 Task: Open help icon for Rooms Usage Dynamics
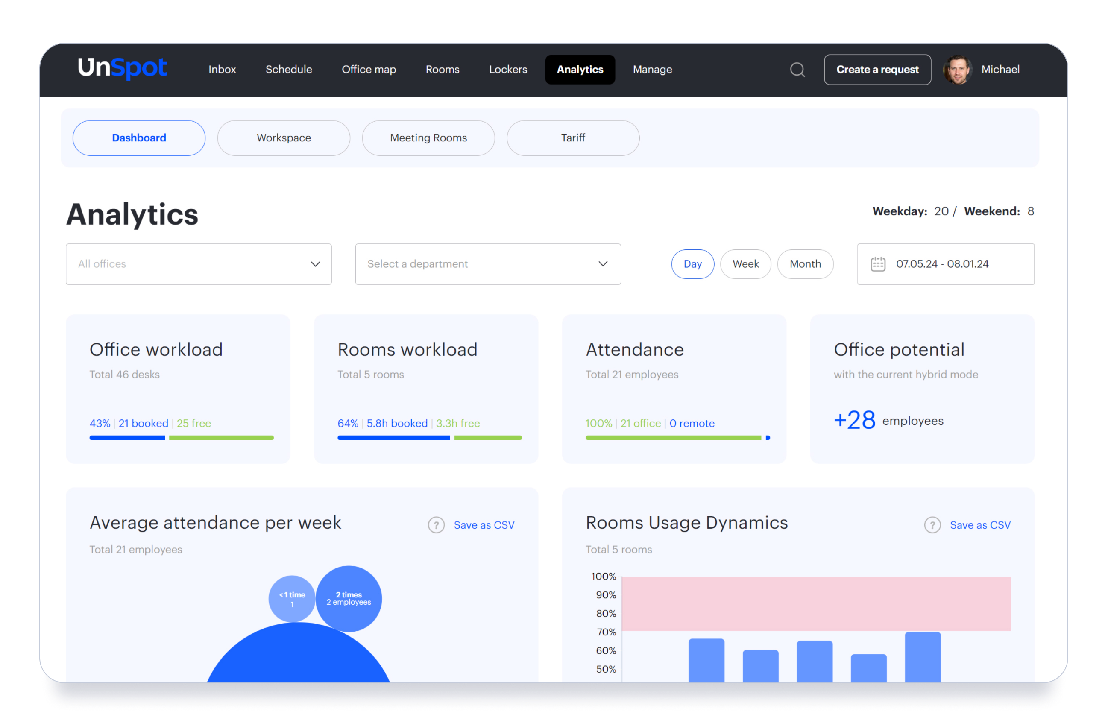click(x=932, y=525)
